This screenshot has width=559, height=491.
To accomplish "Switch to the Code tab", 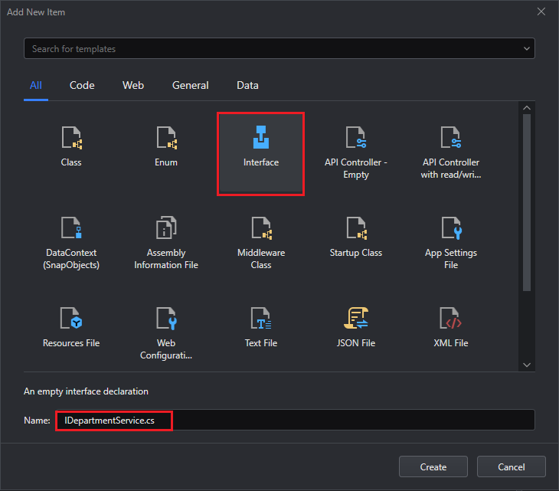I will click(x=82, y=86).
